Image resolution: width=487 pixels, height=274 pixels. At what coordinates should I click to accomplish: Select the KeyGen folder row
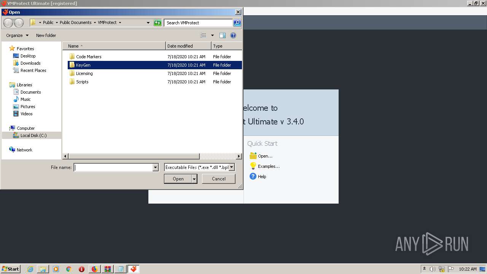pyautogui.click(x=154, y=65)
